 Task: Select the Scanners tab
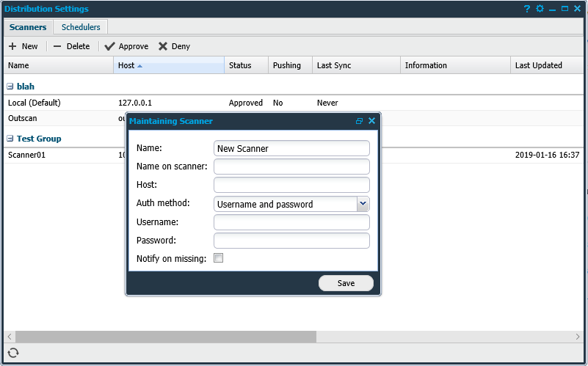pyautogui.click(x=28, y=27)
